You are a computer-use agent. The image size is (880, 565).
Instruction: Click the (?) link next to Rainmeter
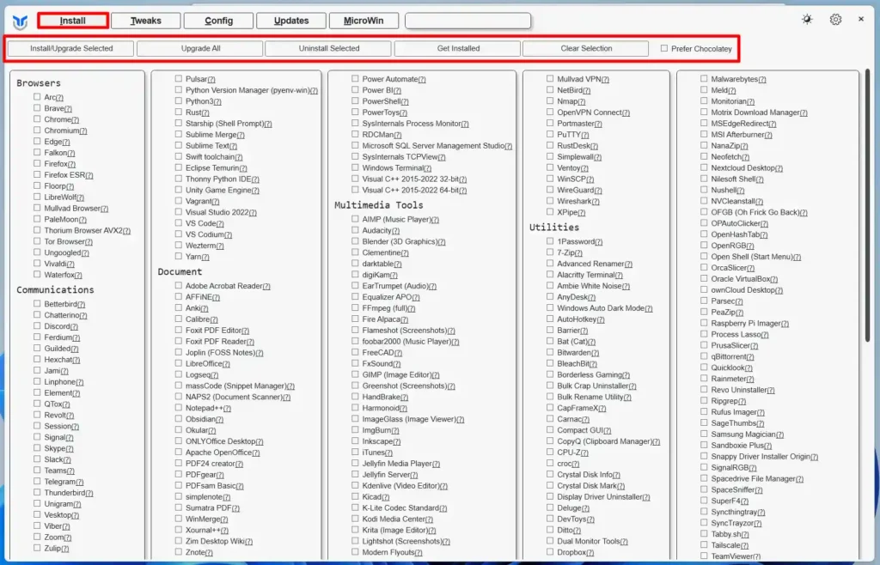(749, 379)
